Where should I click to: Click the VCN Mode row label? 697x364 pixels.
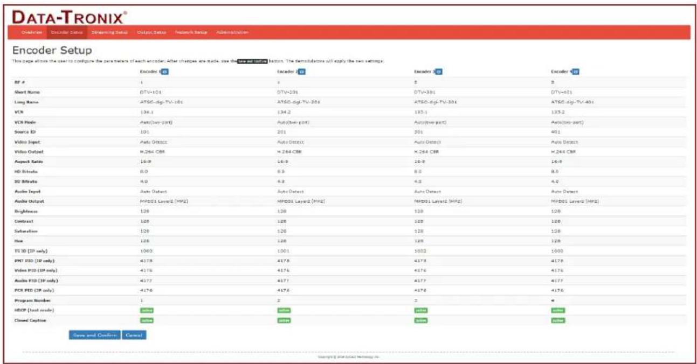25,122
